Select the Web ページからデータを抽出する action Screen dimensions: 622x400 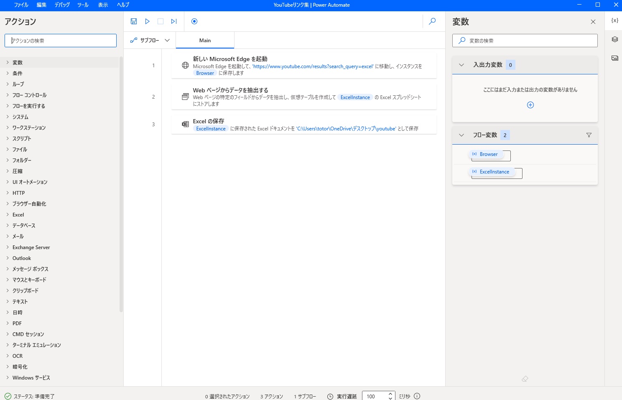tap(304, 97)
